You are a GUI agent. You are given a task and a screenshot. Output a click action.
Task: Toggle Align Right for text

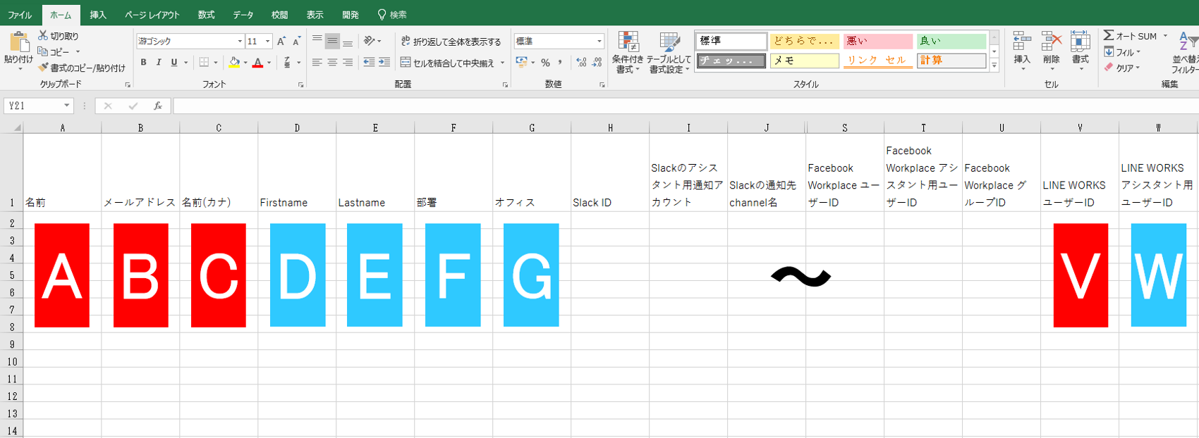(x=348, y=63)
